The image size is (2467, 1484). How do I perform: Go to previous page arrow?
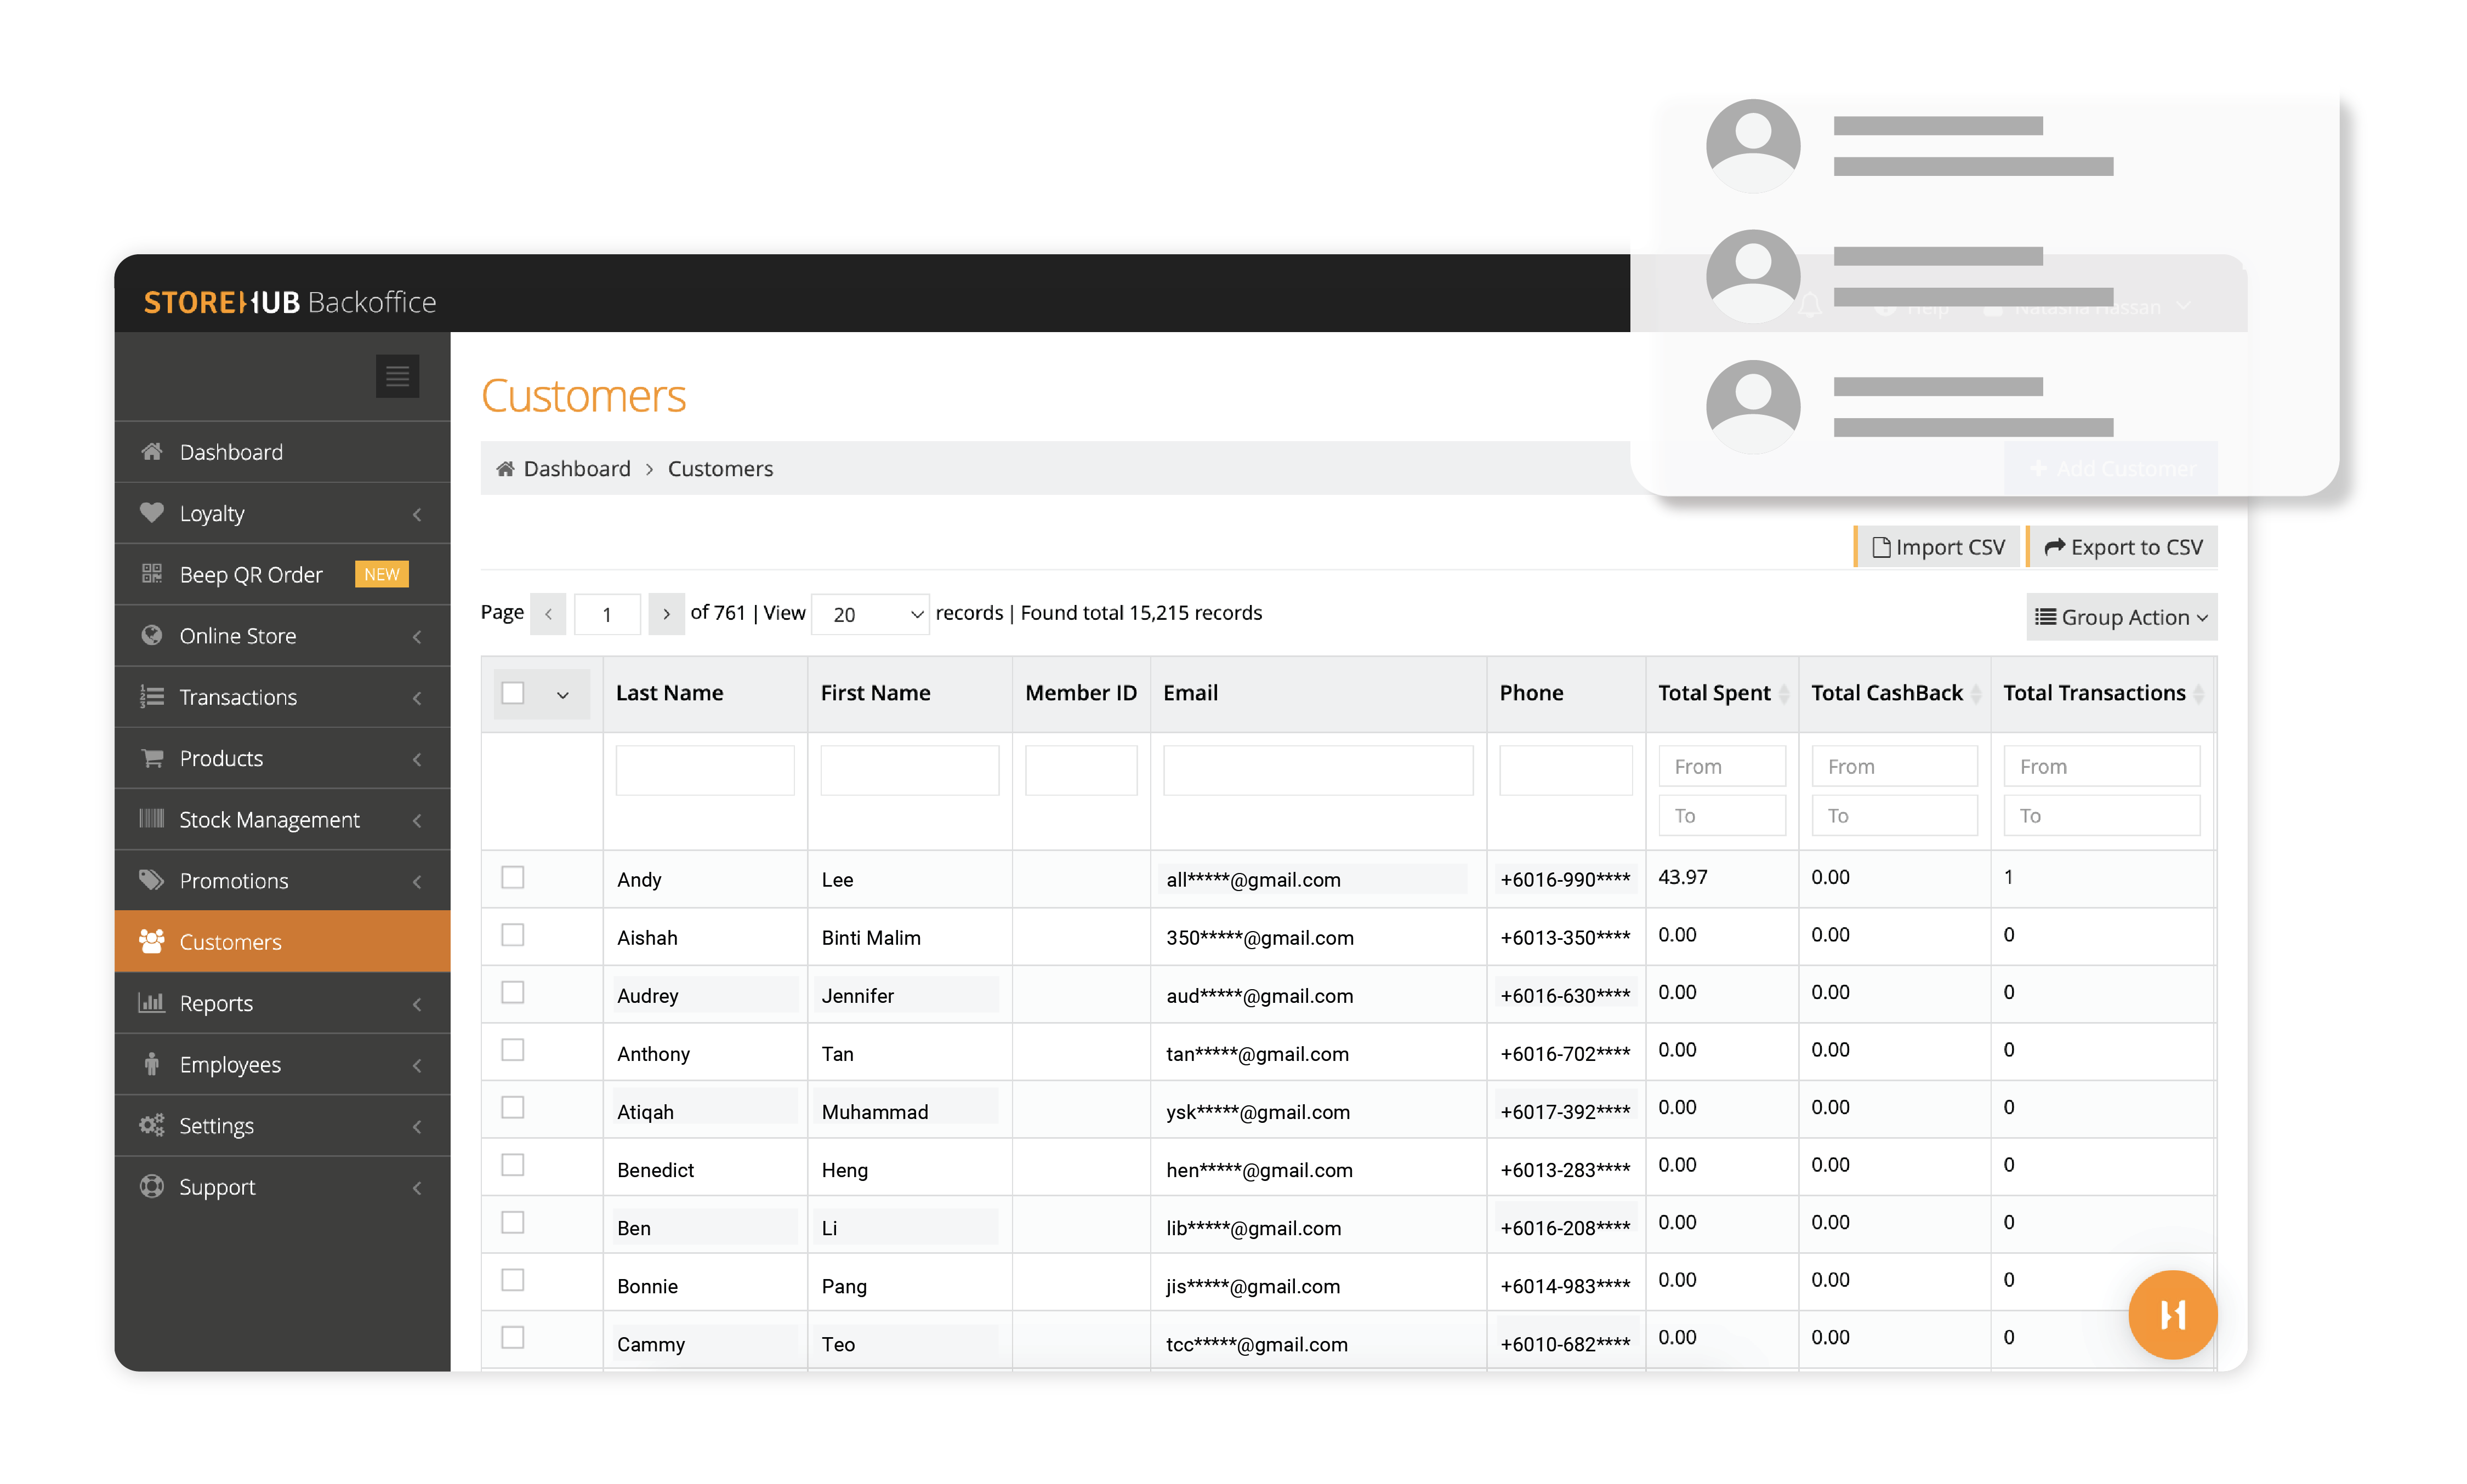[x=548, y=613]
